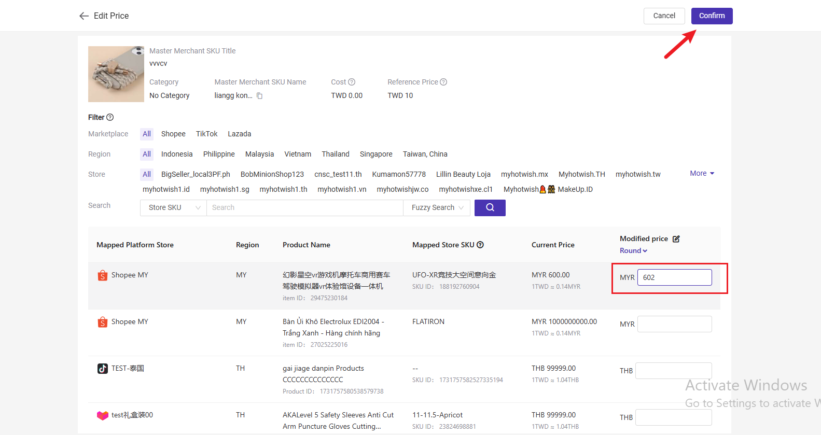Open the Fuzzy Search mode dropdown
This screenshot has width=821, height=435.
pyautogui.click(x=437, y=207)
